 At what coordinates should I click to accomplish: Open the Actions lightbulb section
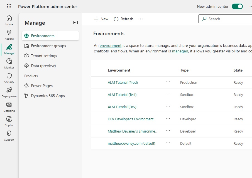click(9, 35)
